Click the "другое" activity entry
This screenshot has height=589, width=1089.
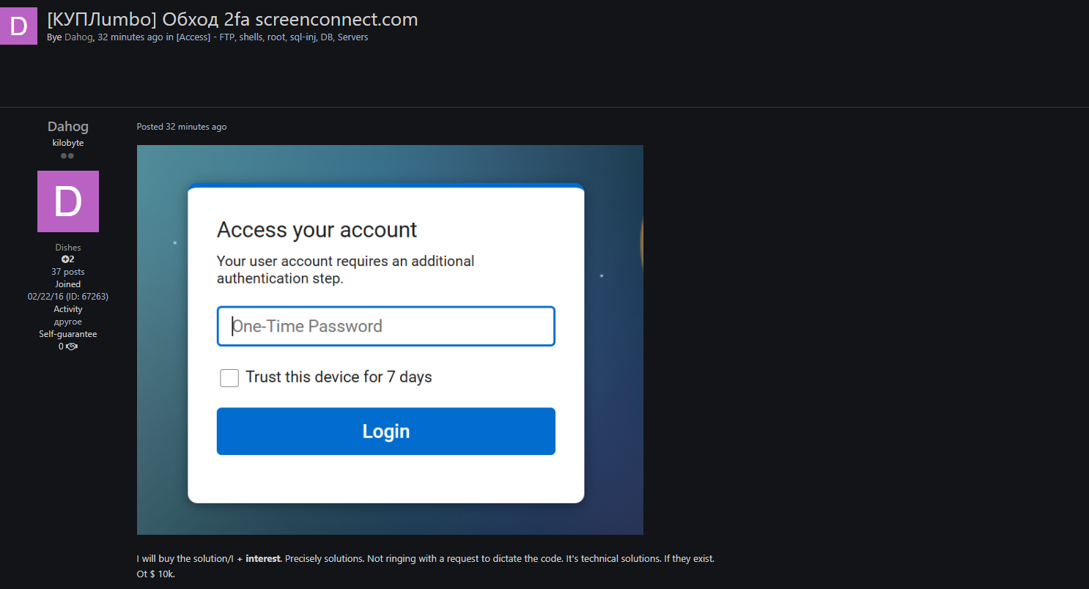click(x=67, y=321)
